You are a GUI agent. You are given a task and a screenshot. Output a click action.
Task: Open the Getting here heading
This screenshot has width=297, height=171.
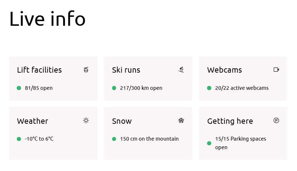(230, 121)
